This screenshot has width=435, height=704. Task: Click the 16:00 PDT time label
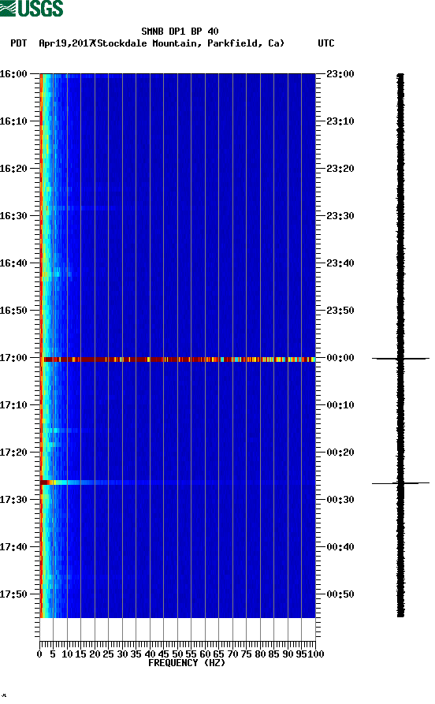13,74
